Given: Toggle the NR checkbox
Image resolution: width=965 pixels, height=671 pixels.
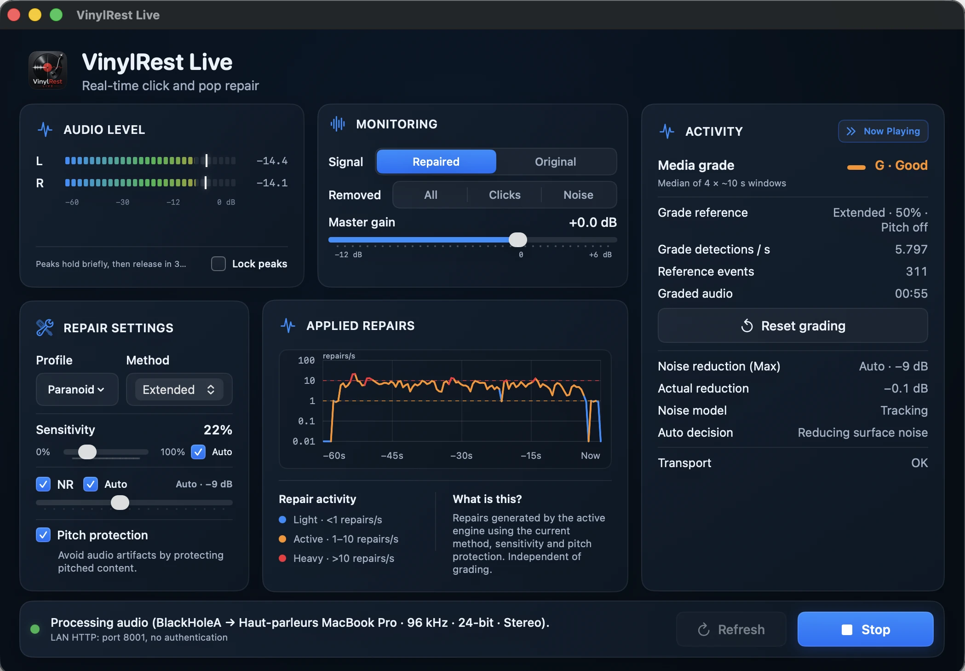Looking at the screenshot, I should click(43, 484).
